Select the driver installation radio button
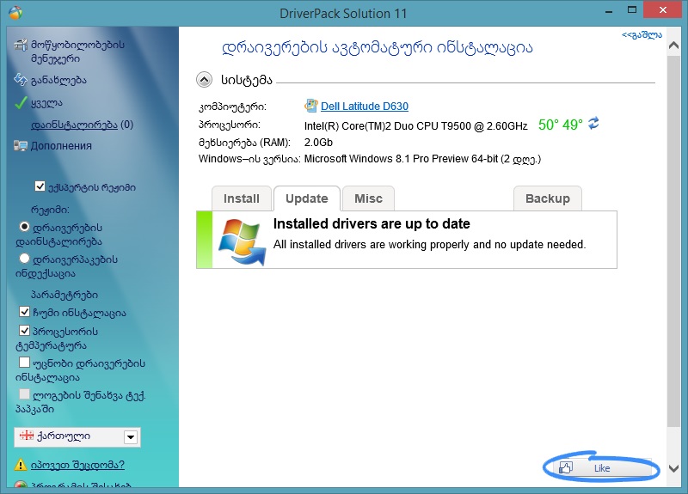 click(x=25, y=227)
